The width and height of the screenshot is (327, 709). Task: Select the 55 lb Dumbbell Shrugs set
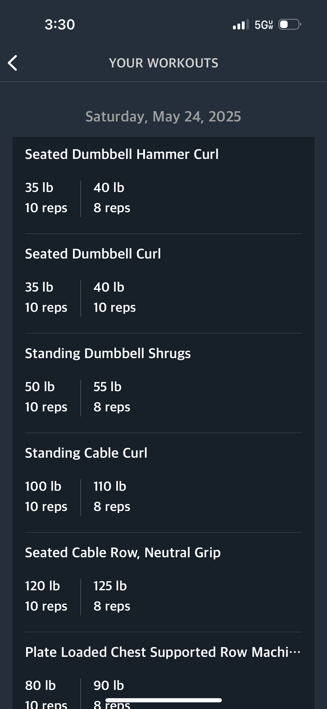(x=112, y=397)
